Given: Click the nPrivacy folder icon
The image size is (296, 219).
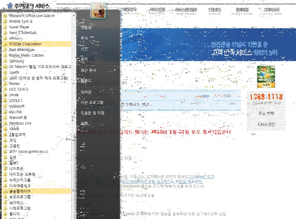Looking at the screenshot, I should (x=5, y=38).
